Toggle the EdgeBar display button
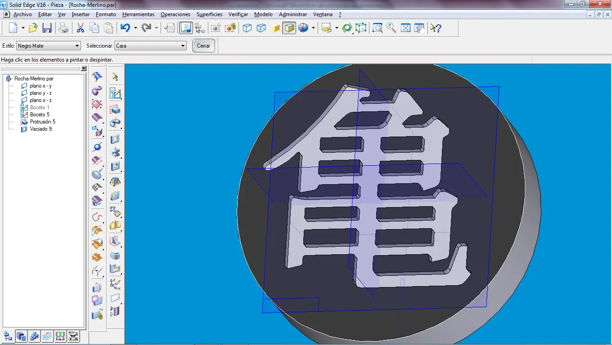The width and height of the screenshot is (612, 345). click(x=185, y=28)
